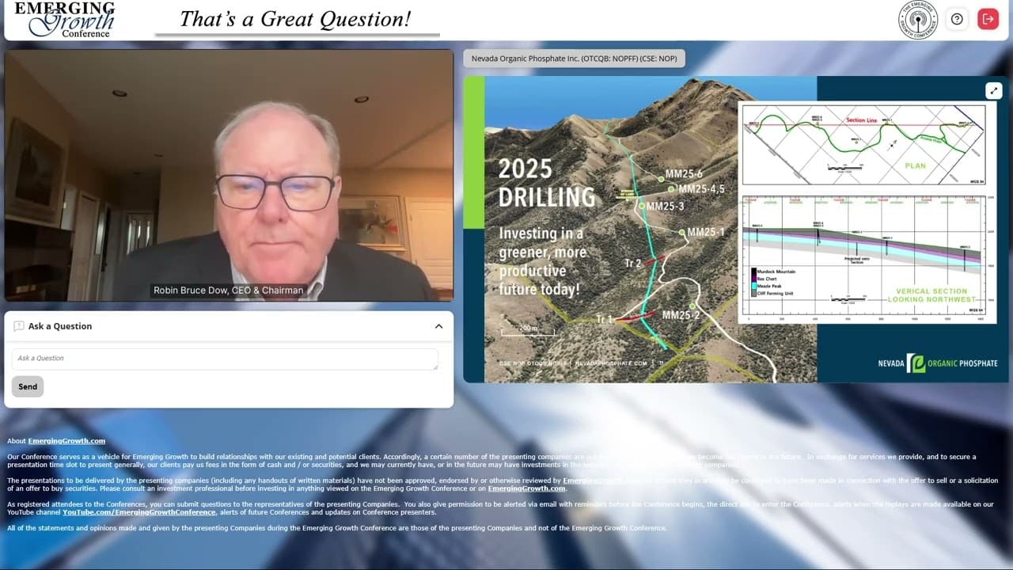Click the MM25-2 drill hole label
Viewport: 1013px width, 570px height.
point(681,315)
